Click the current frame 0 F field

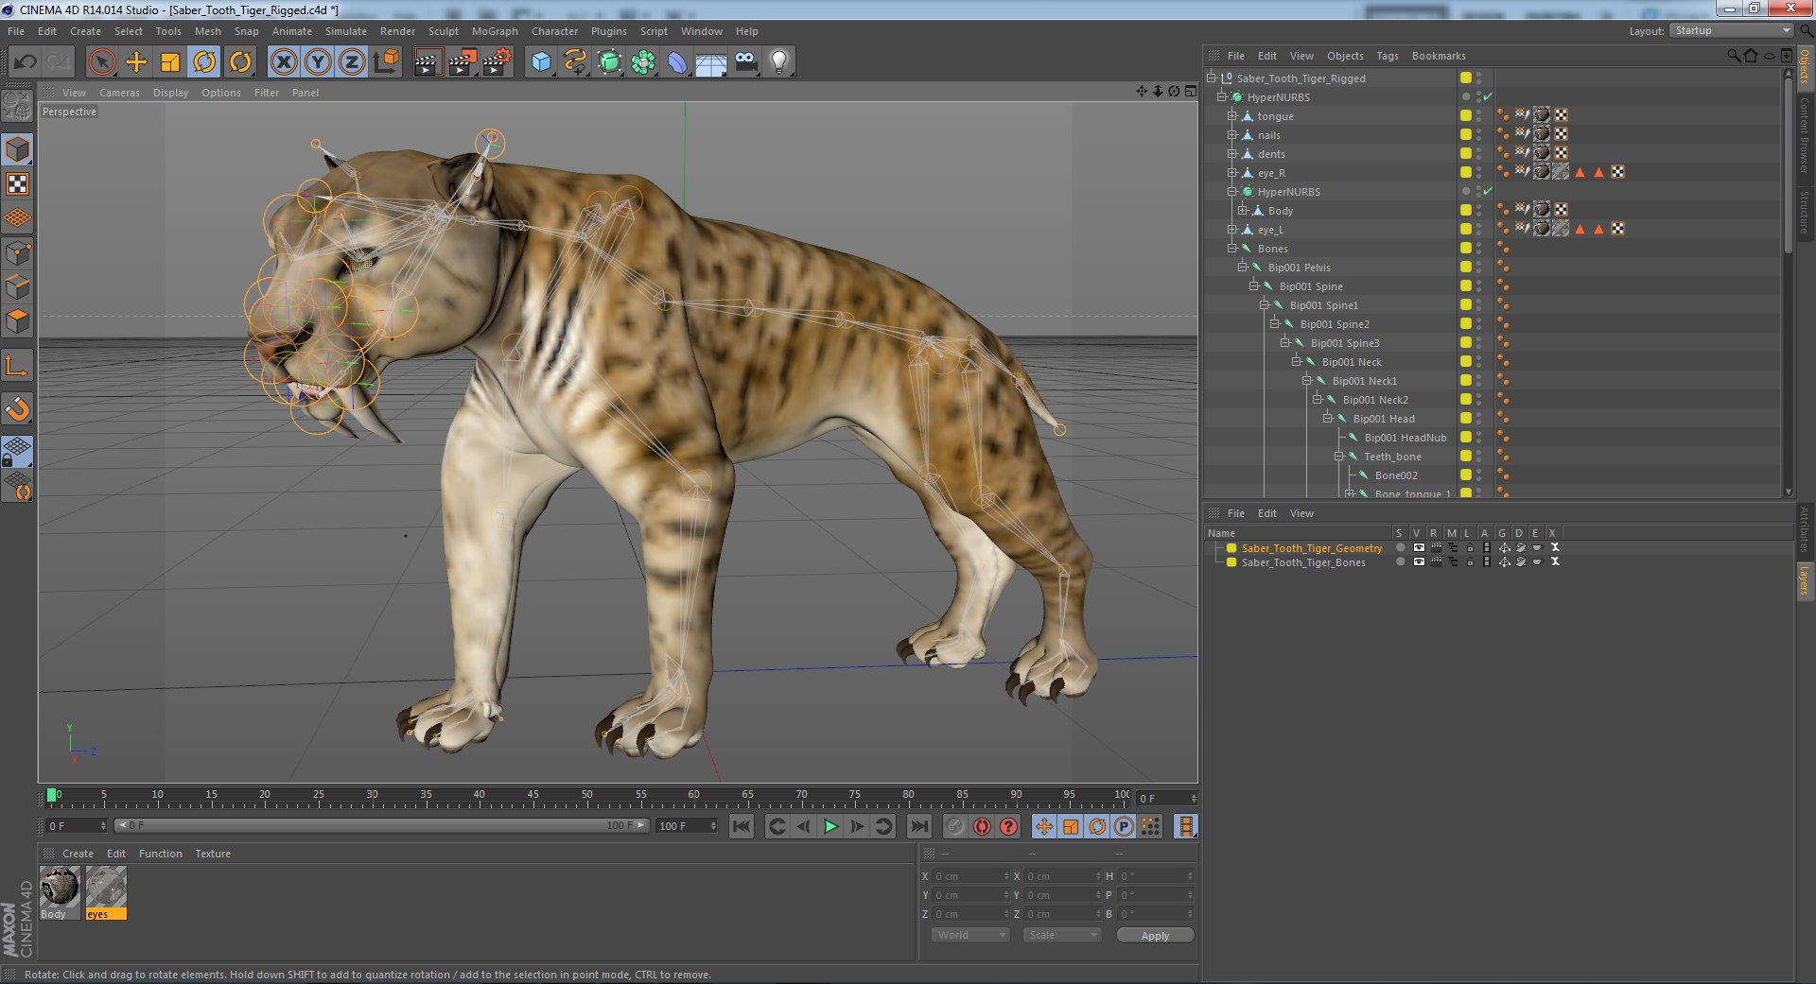[1167, 799]
